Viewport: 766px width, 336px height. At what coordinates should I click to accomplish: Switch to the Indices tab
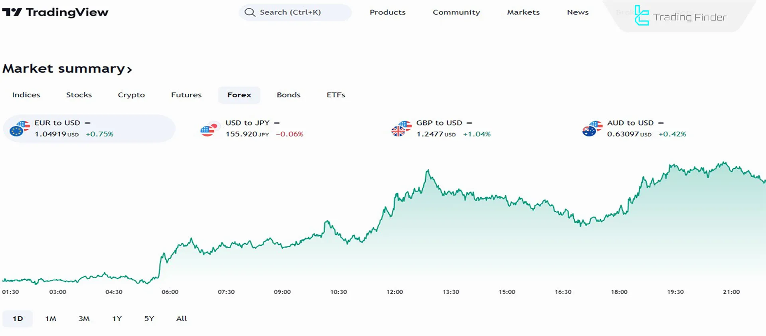[26, 95]
